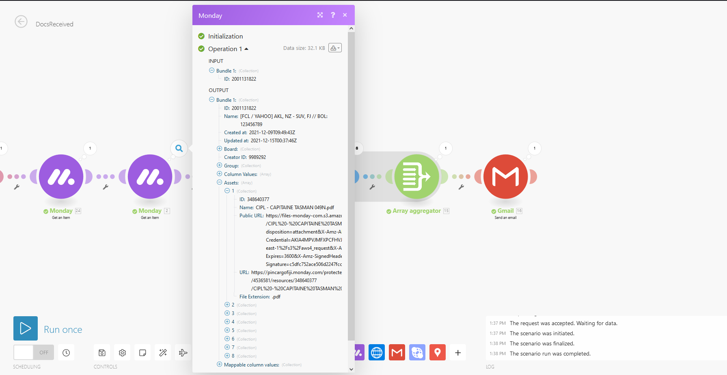
Task: Expand asset item 4 collection
Action: coord(227,321)
